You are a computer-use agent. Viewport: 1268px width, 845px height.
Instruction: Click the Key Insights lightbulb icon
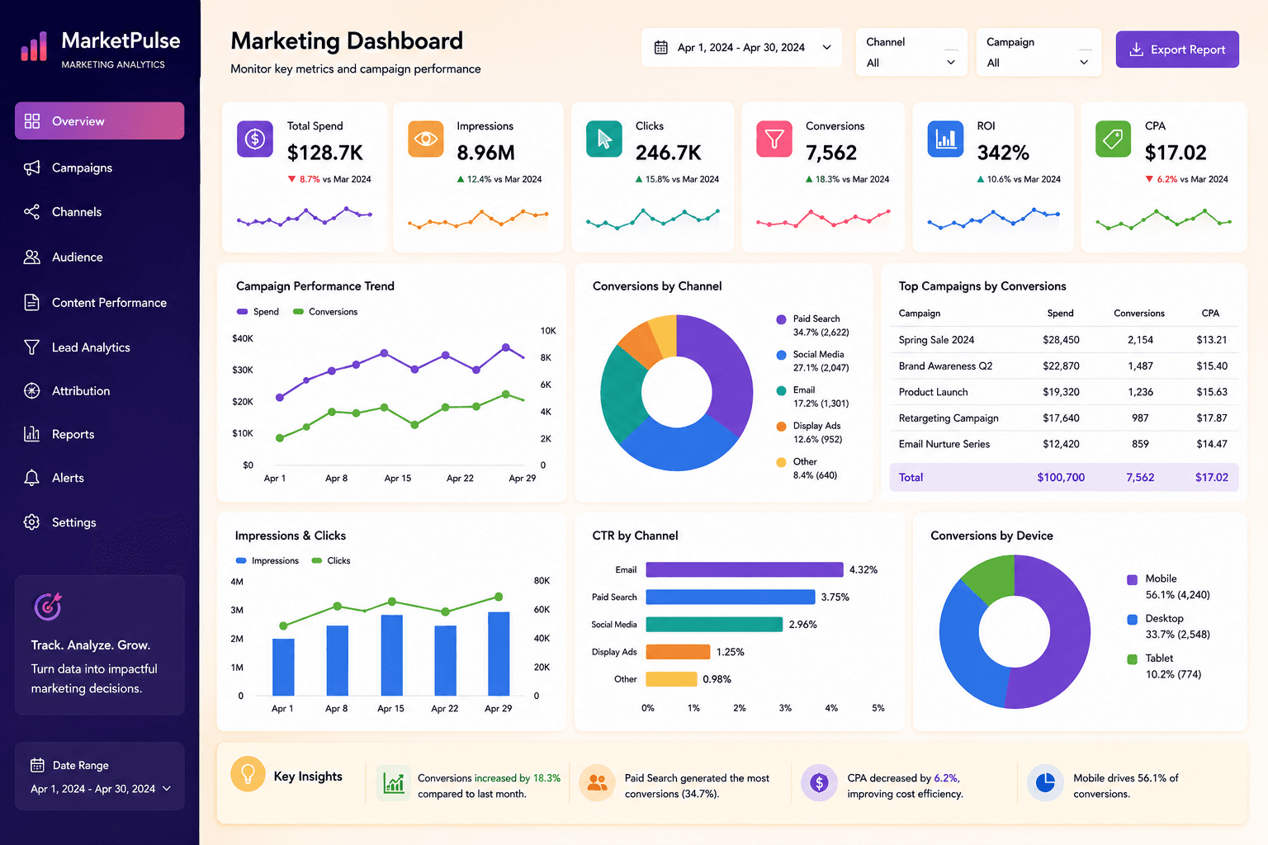coord(248,774)
